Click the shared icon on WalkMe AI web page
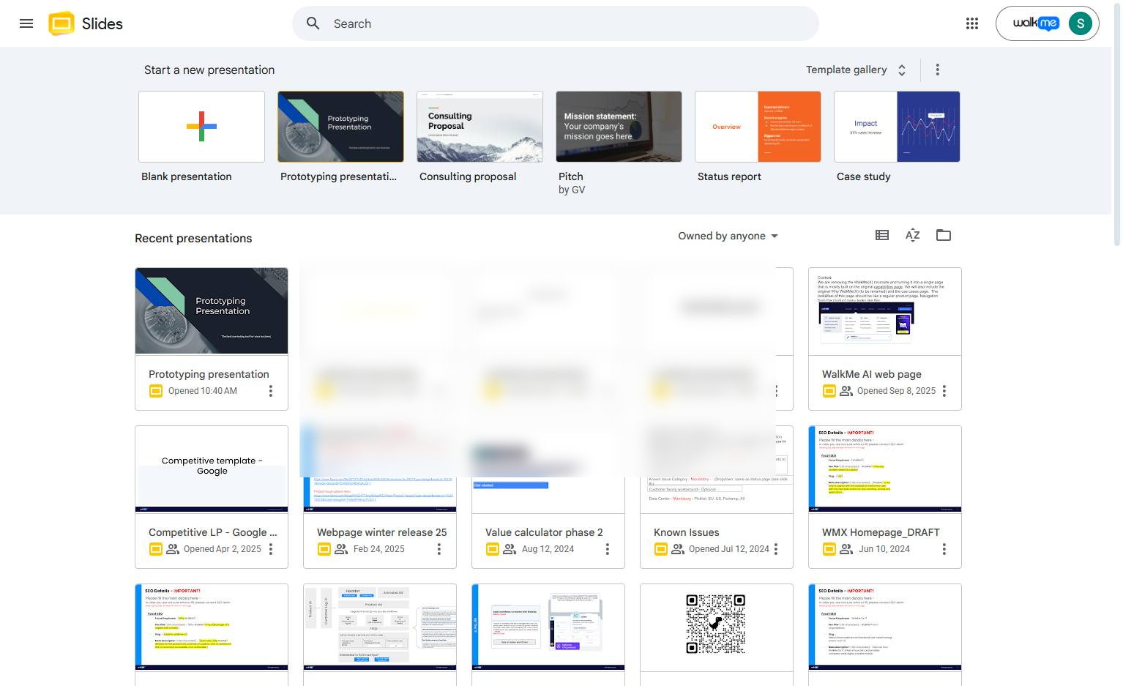Viewport: 1123px width, 686px height. pyautogui.click(x=846, y=391)
